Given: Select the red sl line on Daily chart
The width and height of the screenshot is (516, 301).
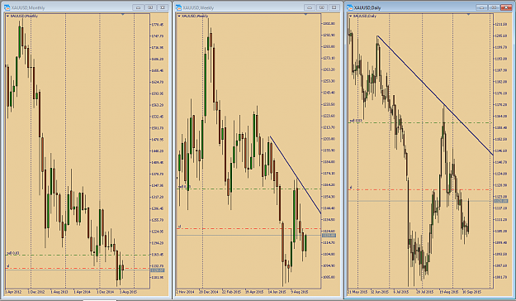Looking at the screenshot, I should coord(420,189).
